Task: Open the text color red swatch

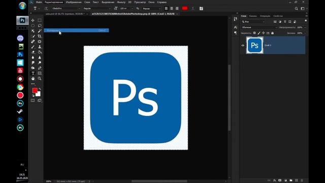Action: [x=185, y=8]
